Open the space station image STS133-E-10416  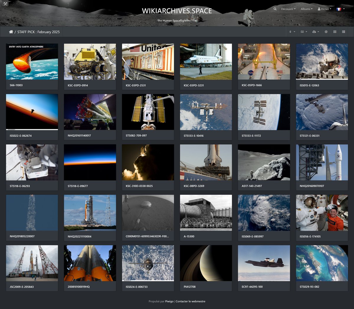[206, 112]
